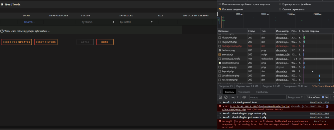Enable Сделать скриншоты checkbox
This screenshot has height=130, width=334.
point(280,9)
